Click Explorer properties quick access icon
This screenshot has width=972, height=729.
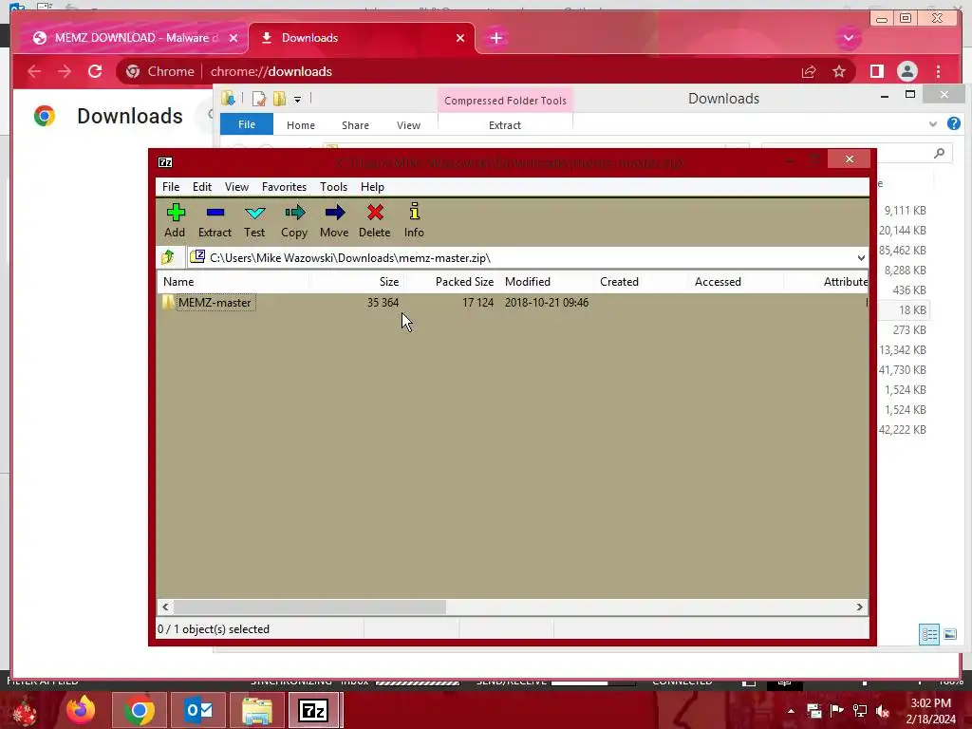(258, 99)
